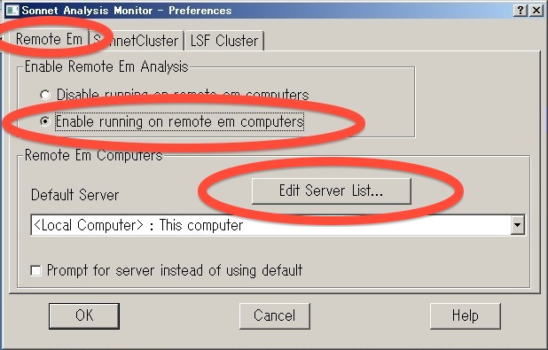
Task: Open the SonnetCluster tab
Action: [137, 41]
